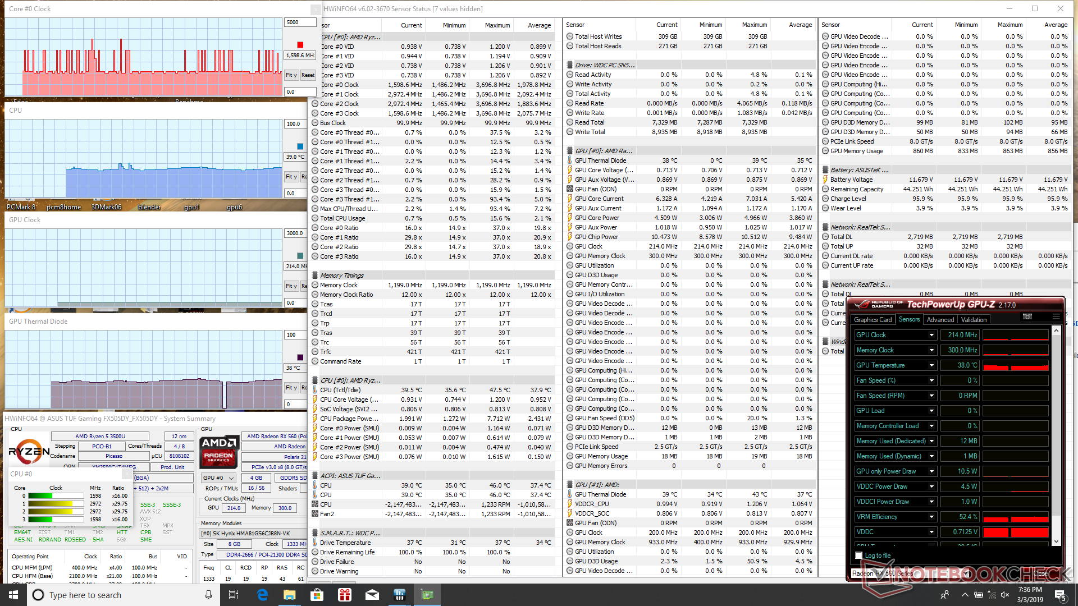Expand the GPU #0 selector dropdown

(218, 478)
